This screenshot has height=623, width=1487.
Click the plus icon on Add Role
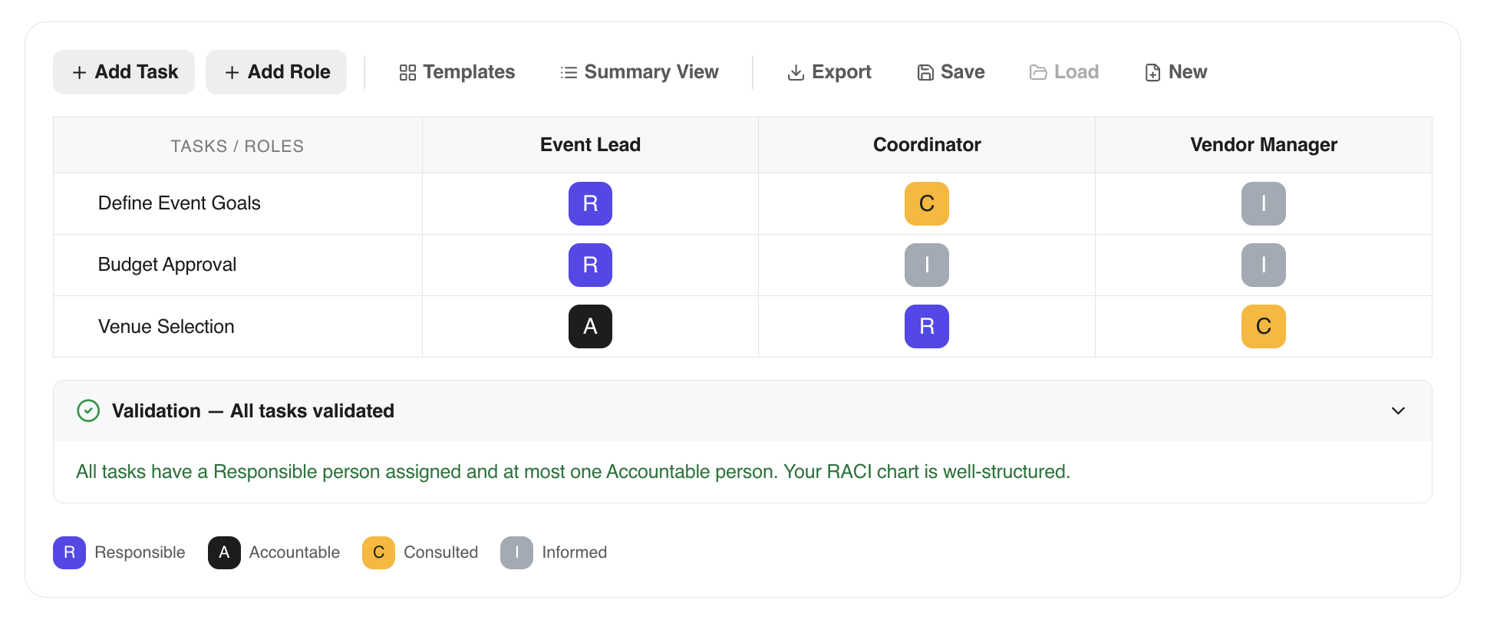coord(232,72)
